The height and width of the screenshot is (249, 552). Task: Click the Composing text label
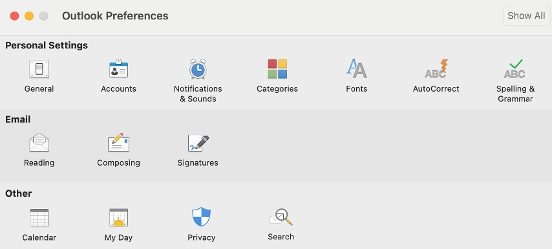(119, 163)
